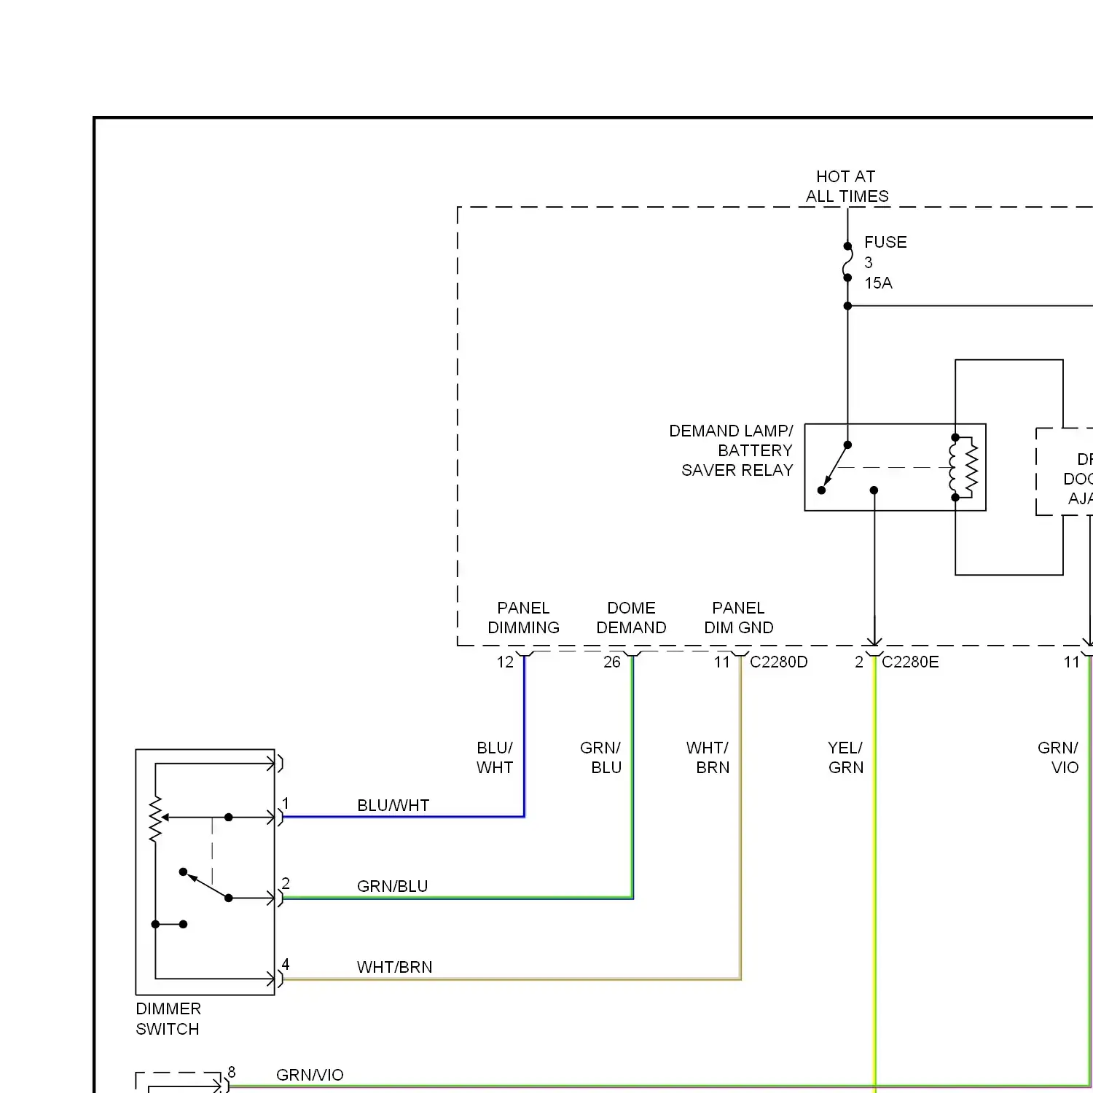Click dimmer switch pin 1 number
Screen dimensions: 1093x1093
tap(286, 803)
